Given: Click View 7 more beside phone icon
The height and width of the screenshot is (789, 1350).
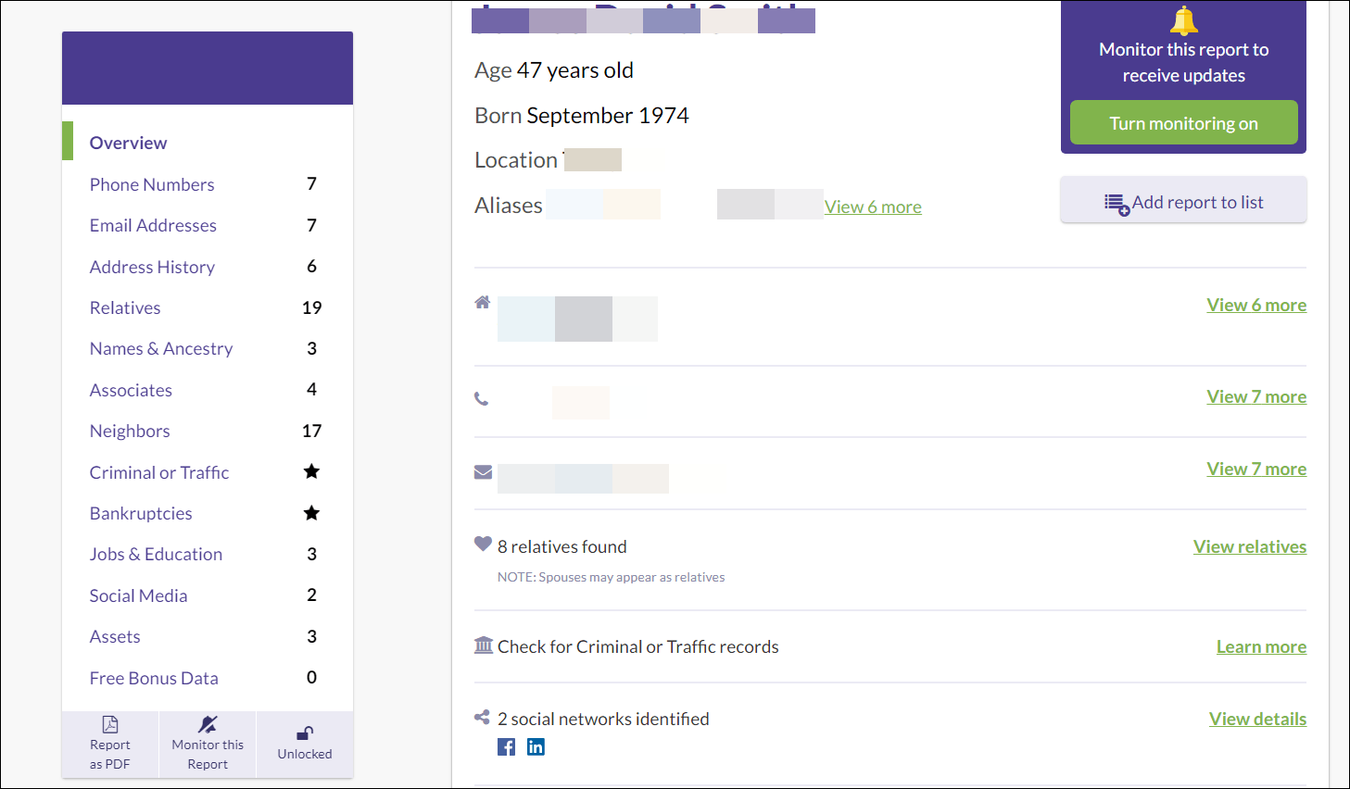Looking at the screenshot, I should pyautogui.click(x=1256, y=396).
